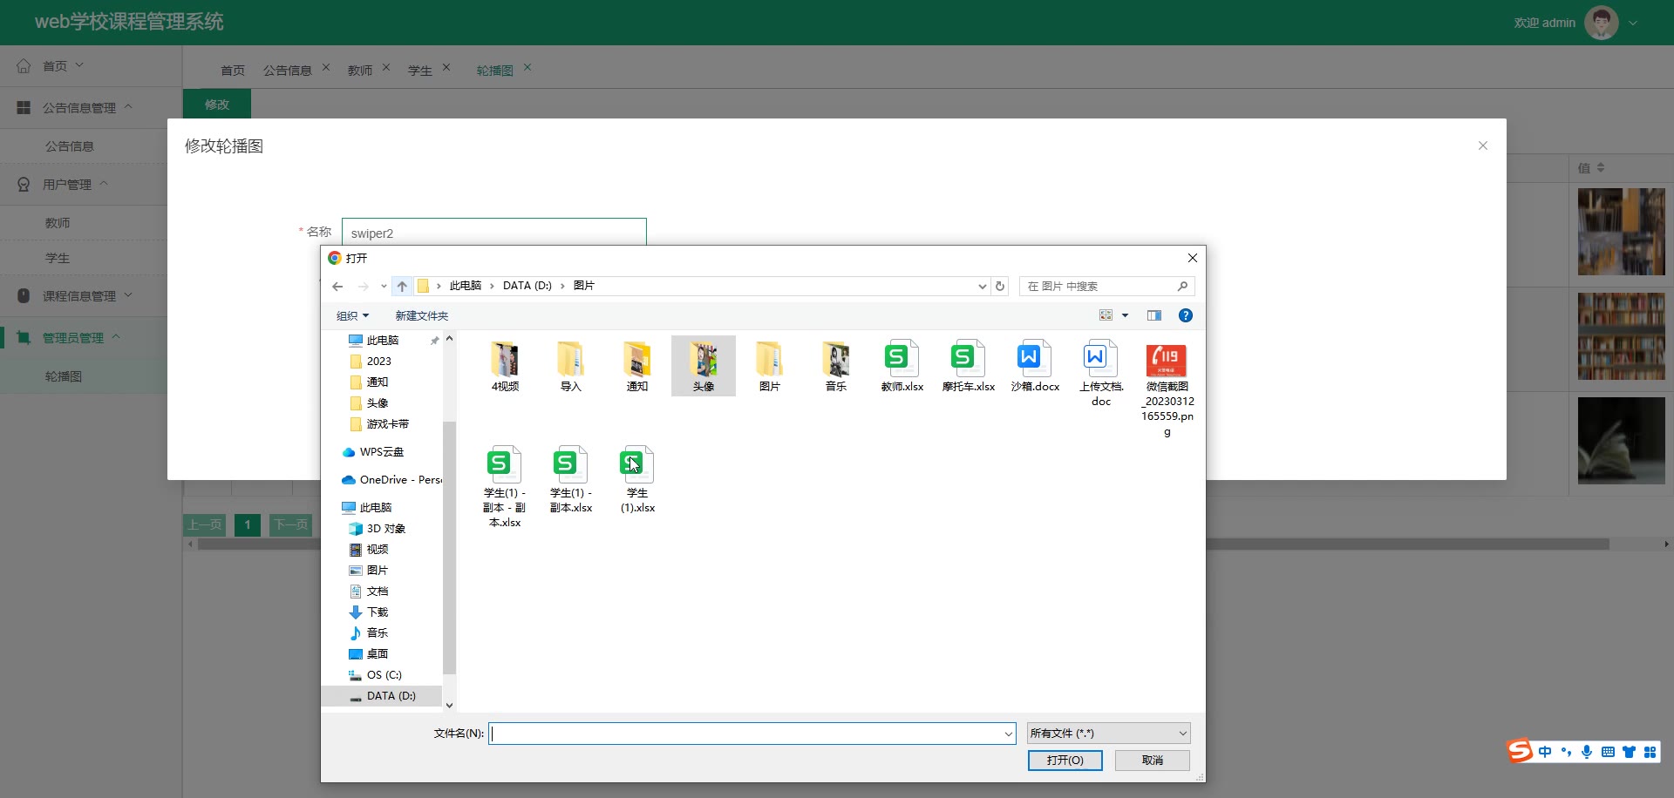This screenshot has width=1674, height=798.
Task: Click the 新建文件夹 toolbar item
Action: tap(421, 315)
